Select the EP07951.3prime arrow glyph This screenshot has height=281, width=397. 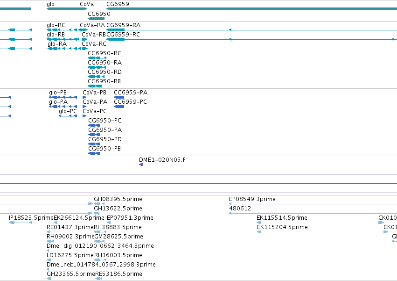coord(109,223)
